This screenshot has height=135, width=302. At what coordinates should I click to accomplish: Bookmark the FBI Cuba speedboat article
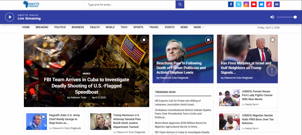pyautogui.click(x=144, y=40)
